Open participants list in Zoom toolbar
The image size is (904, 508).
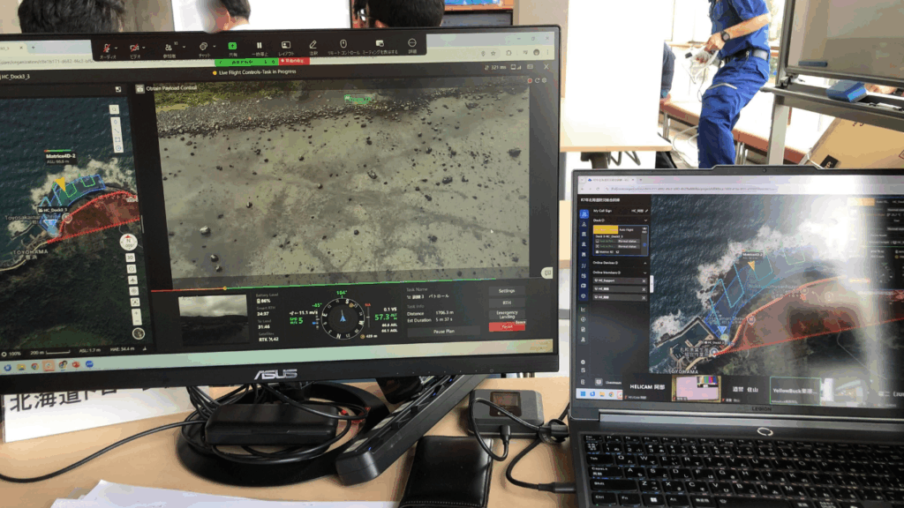[169, 48]
